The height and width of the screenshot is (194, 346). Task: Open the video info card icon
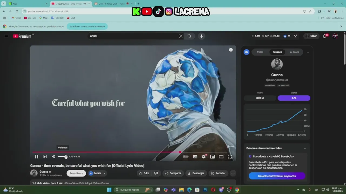coord(231,50)
